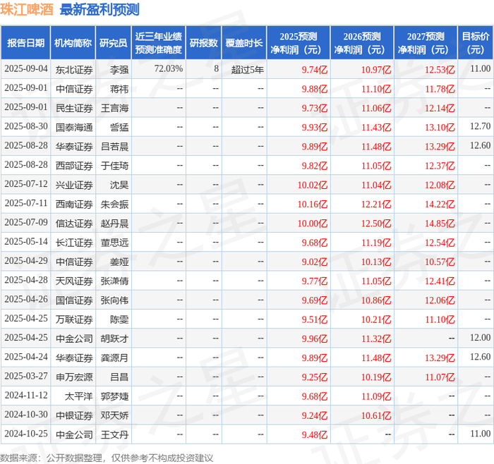Click institution 申万宏源
The image size is (494, 464).
(74, 377)
